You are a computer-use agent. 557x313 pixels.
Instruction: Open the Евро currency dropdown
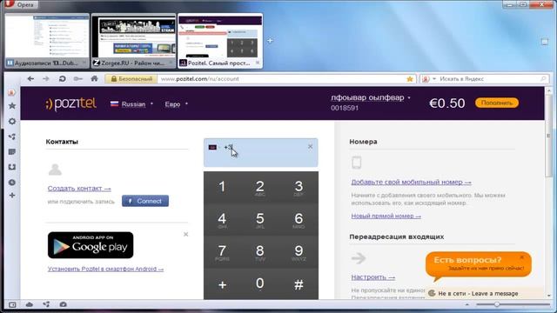pyautogui.click(x=176, y=104)
